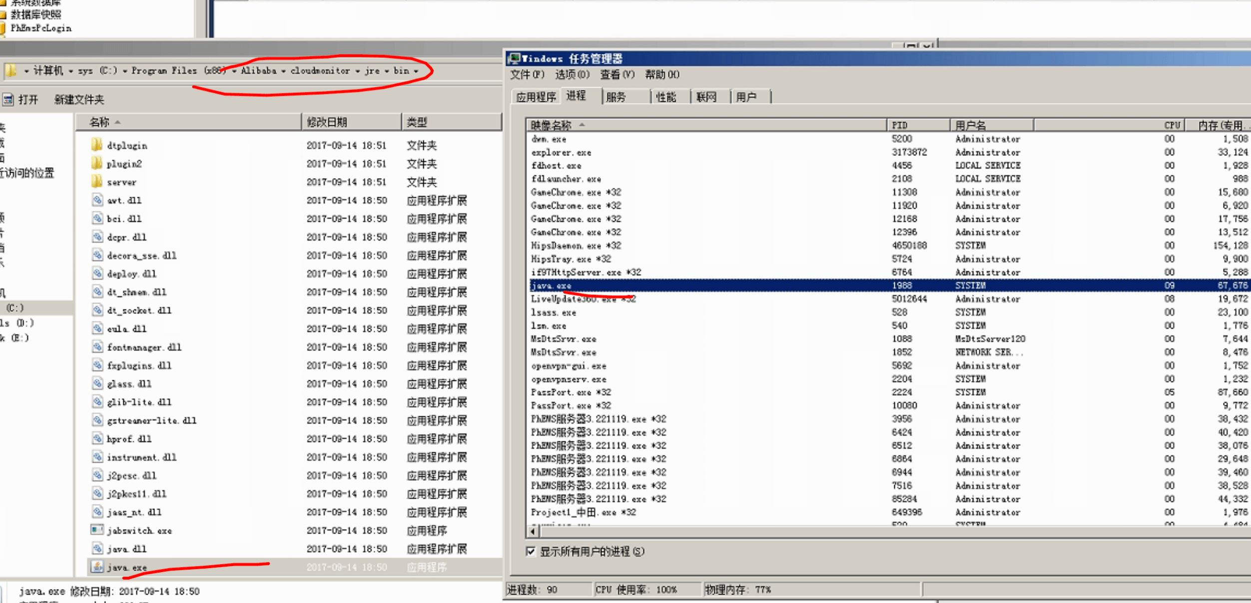Click the horizontal scrollbar left arrow
The image size is (1251, 603).
click(x=533, y=532)
